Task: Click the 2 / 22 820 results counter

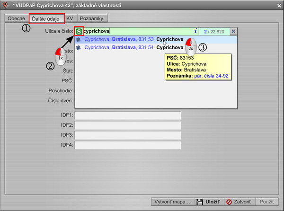Action: (214, 31)
